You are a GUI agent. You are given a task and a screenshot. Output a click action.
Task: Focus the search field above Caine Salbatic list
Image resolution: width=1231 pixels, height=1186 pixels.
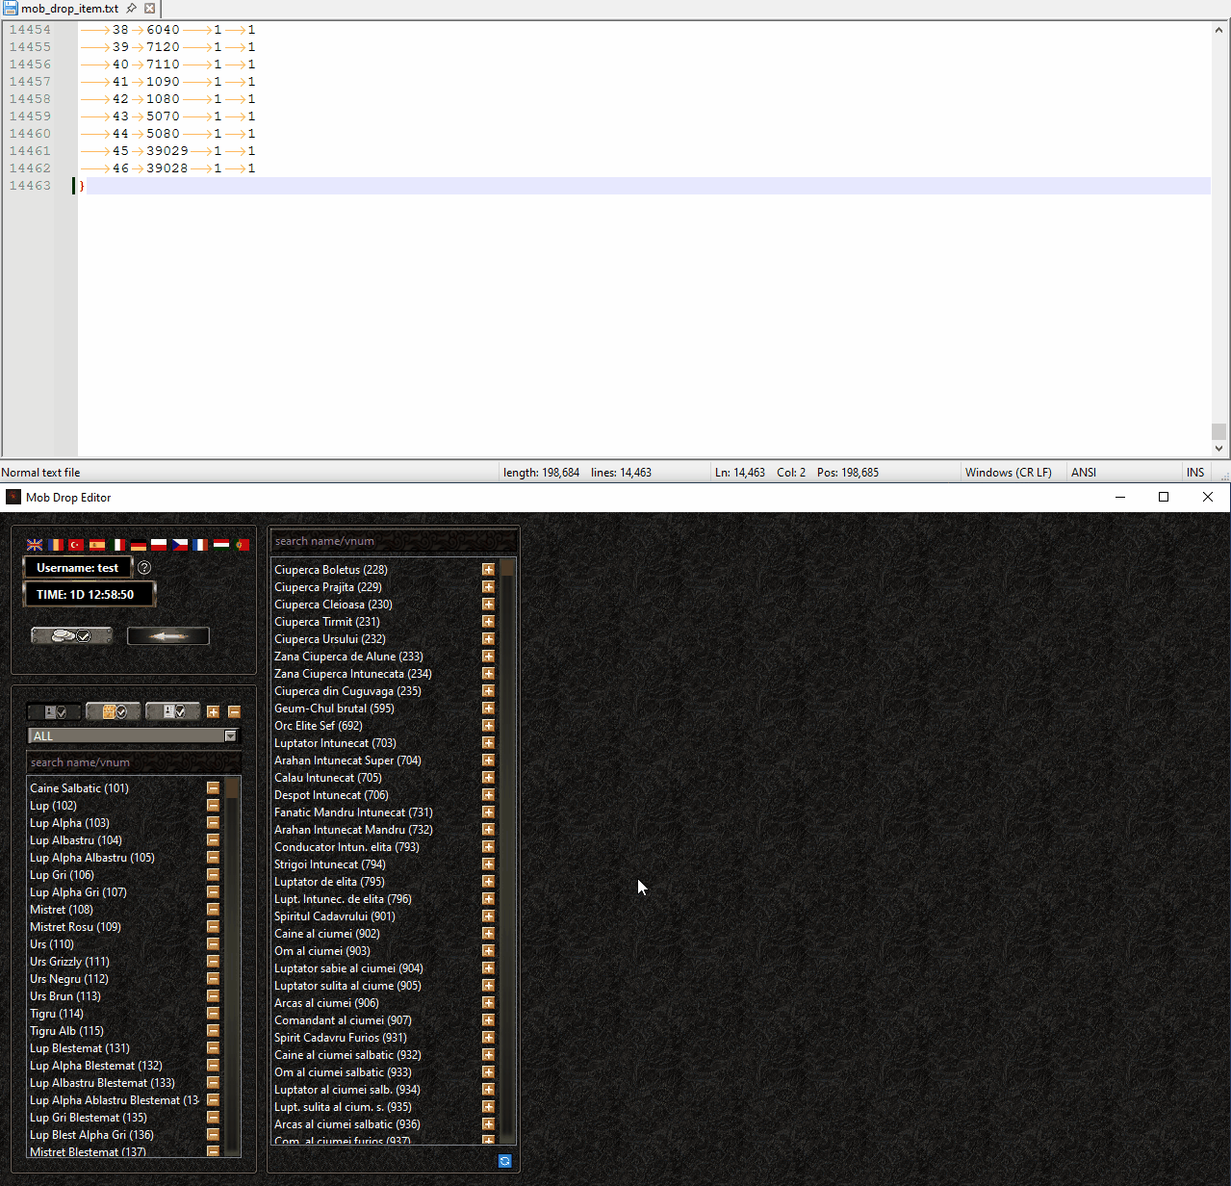134,762
